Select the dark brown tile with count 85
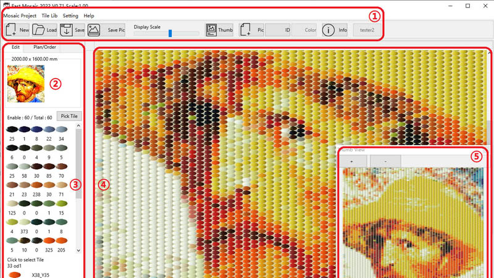494x278 pixels. (49, 166)
